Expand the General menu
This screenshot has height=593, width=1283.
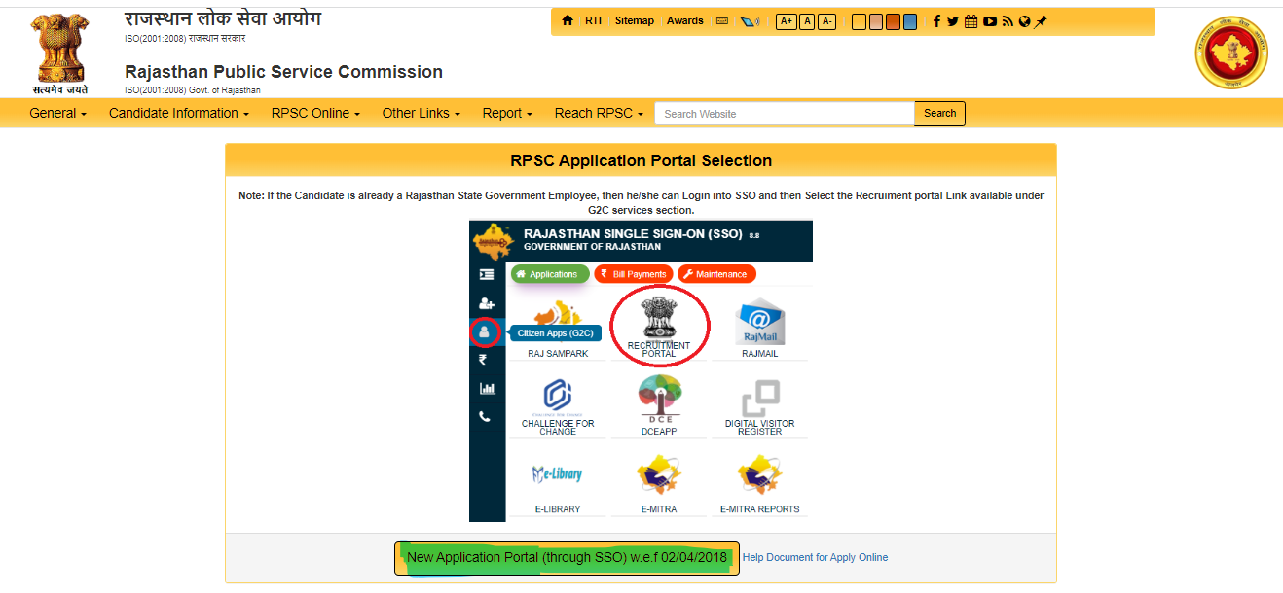point(58,113)
